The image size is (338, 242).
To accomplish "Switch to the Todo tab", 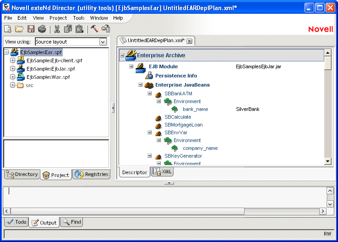I will coord(16,222).
